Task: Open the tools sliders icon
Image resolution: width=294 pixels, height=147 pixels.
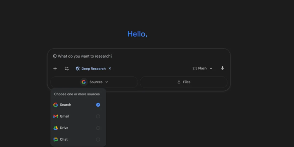Action: coord(67,69)
